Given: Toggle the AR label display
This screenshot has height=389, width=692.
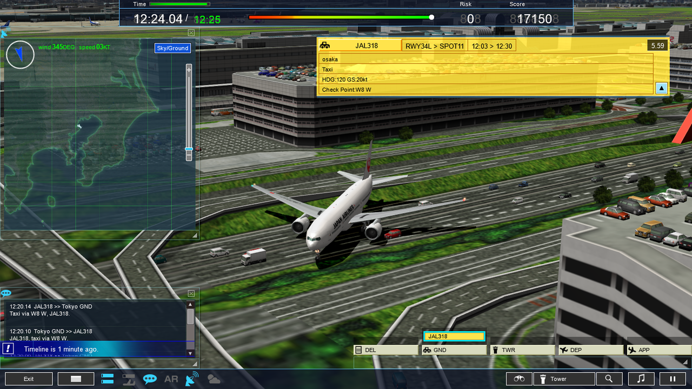Looking at the screenshot, I should coord(171,379).
